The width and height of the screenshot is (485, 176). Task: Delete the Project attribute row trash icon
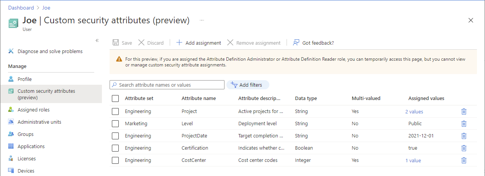pos(464,111)
